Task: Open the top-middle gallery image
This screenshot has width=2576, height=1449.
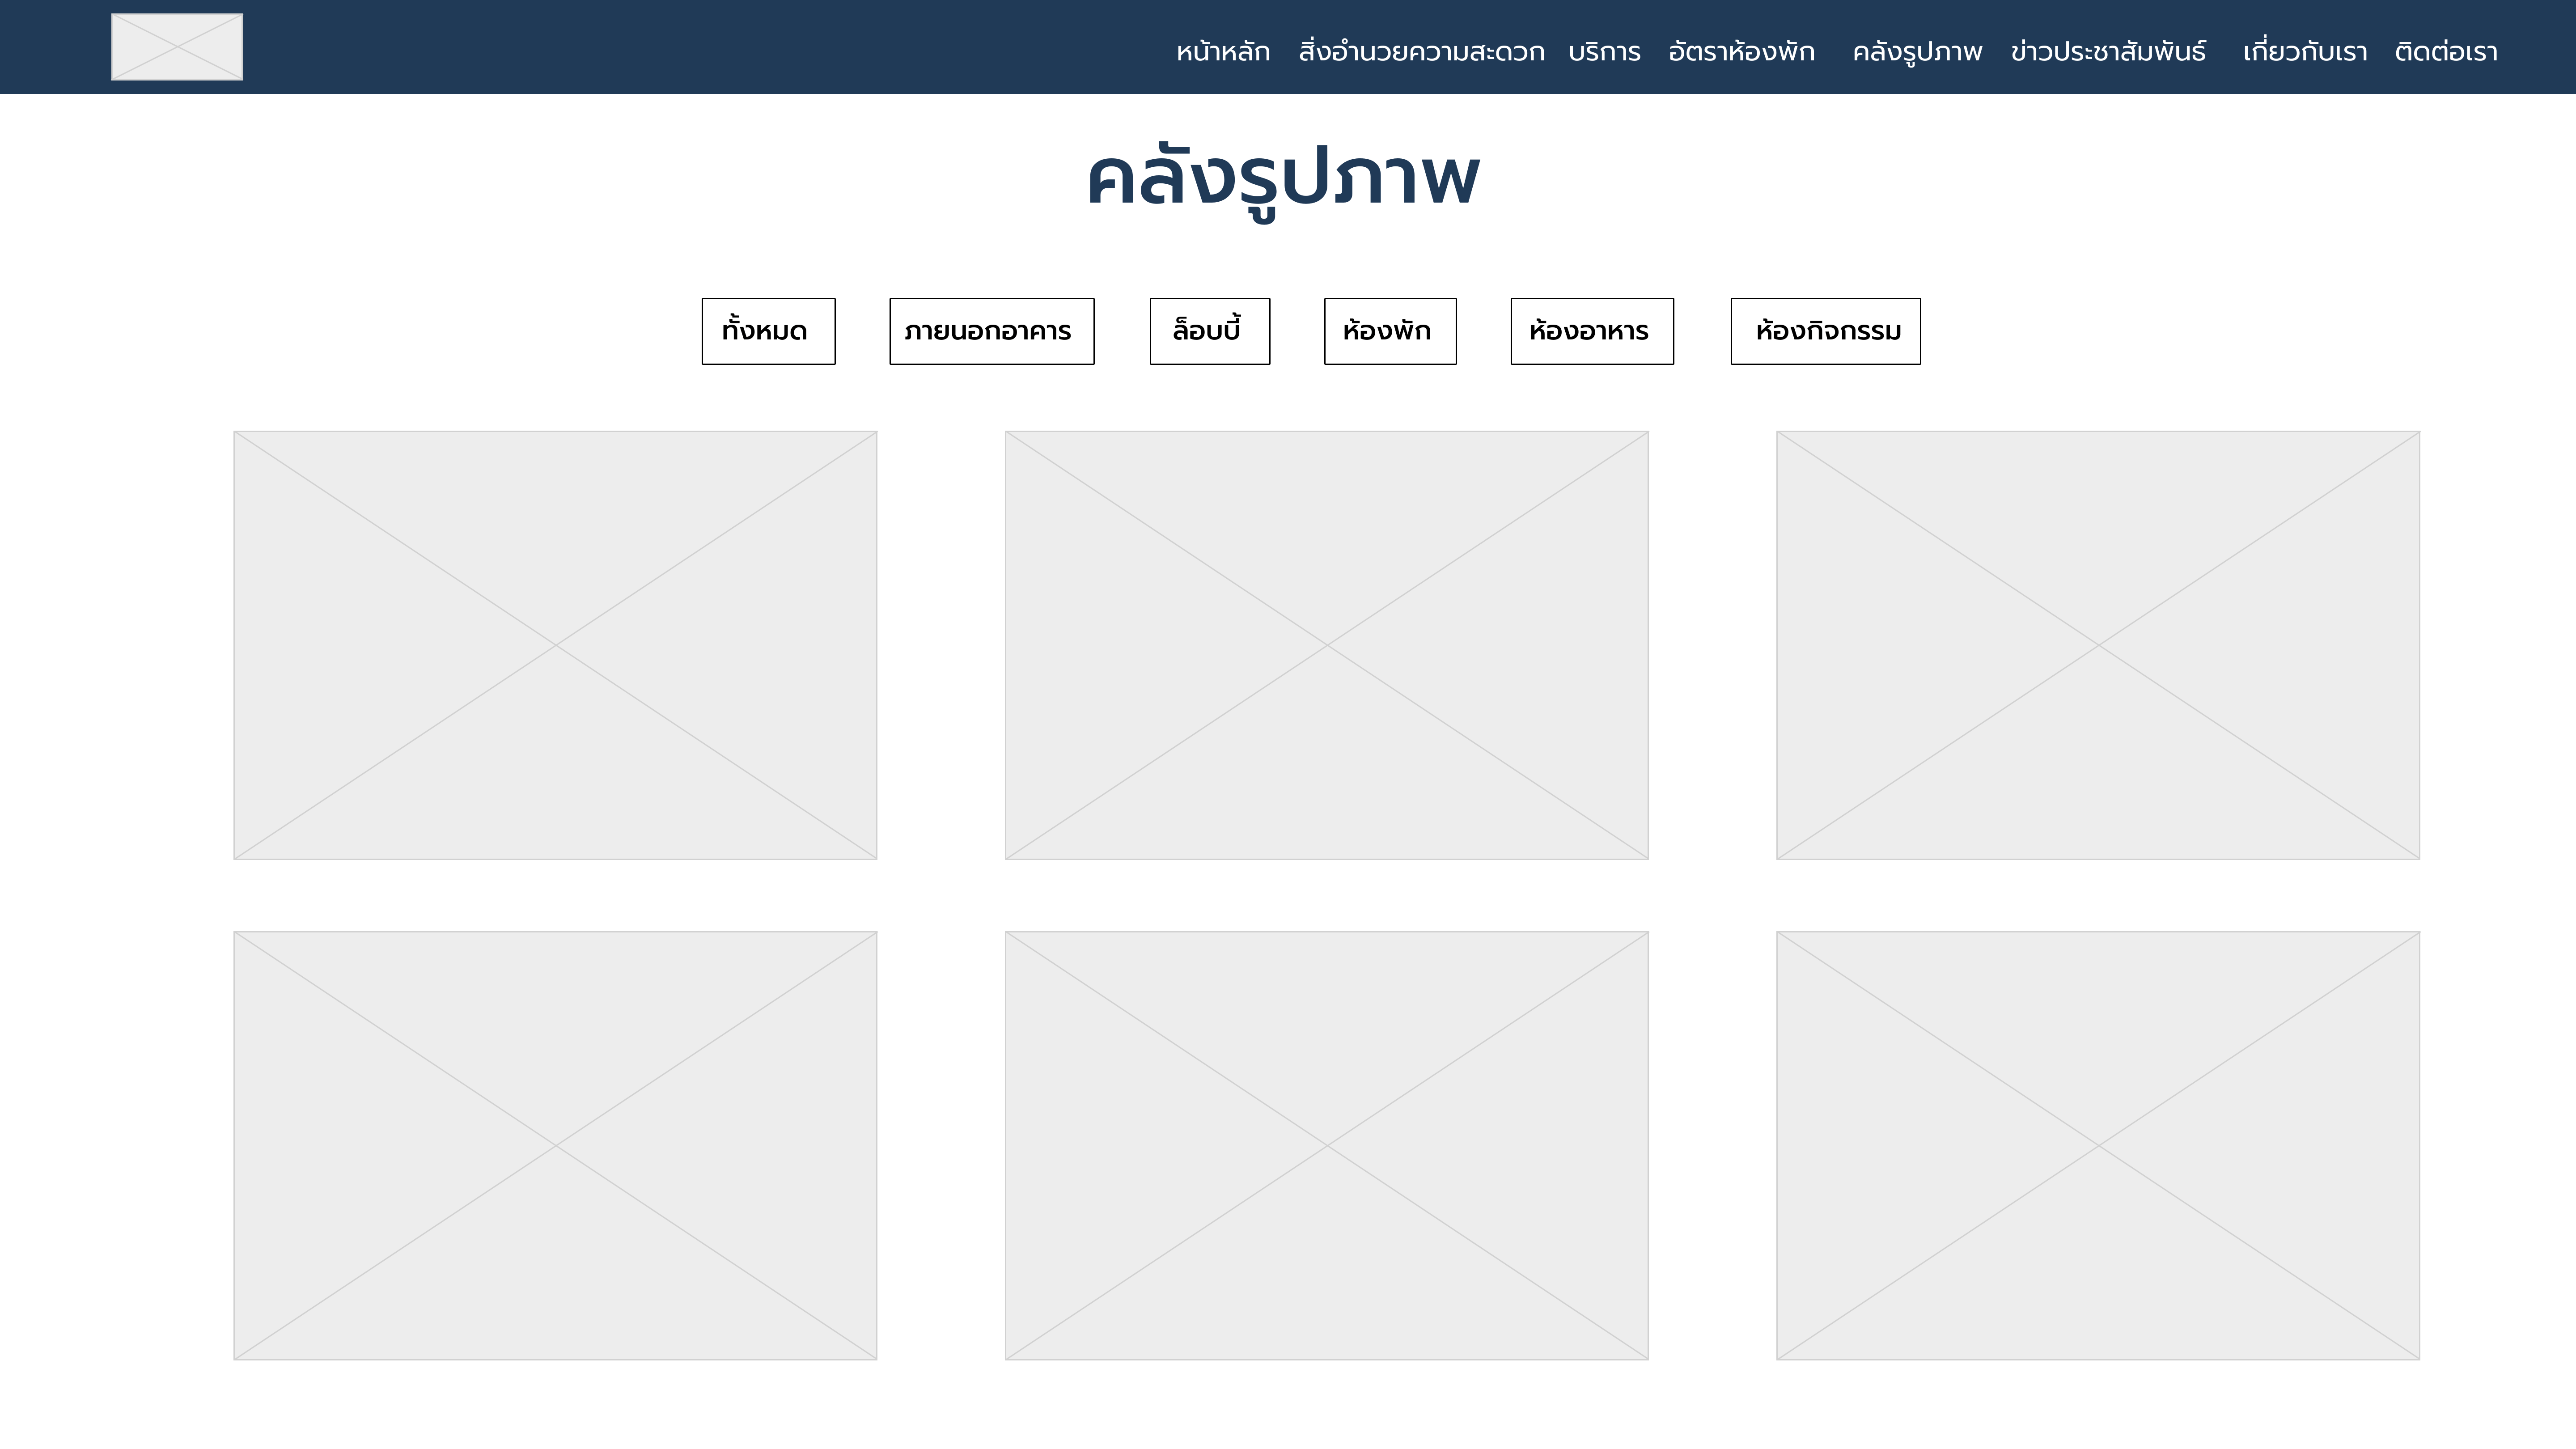Action: point(1326,645)
